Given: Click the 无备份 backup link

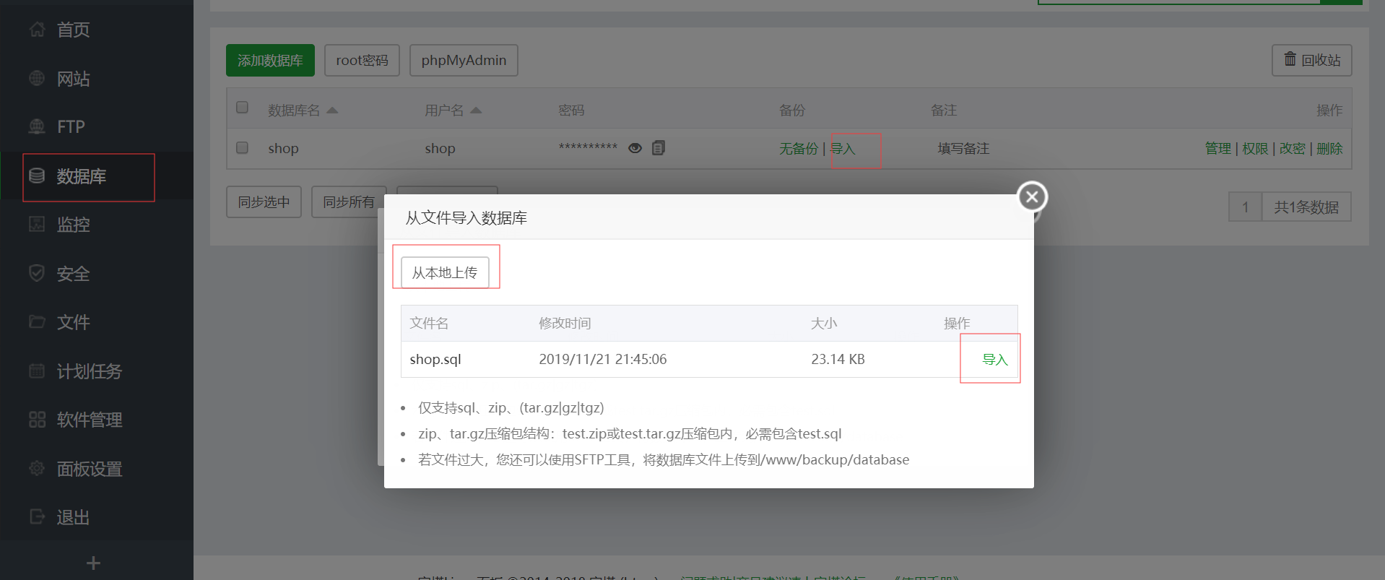Looking at the screenshot, I should pos(799,148).
